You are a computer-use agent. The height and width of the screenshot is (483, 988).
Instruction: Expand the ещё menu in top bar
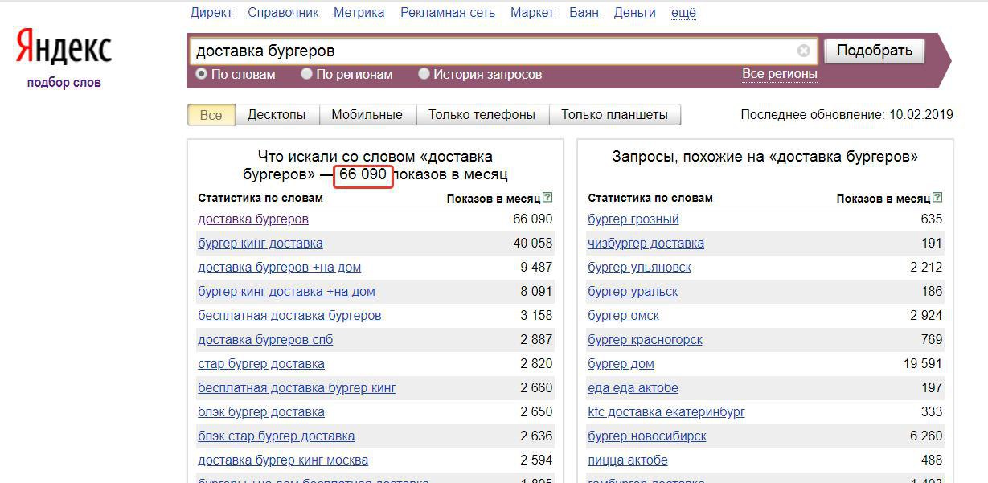coord(683,13)
